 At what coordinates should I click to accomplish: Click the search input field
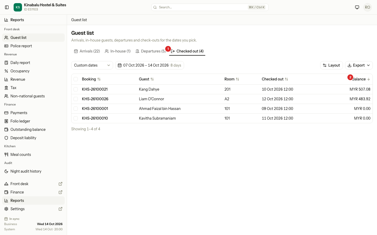pos(210,7)
